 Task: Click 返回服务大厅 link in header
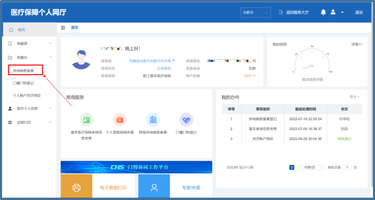294,12
